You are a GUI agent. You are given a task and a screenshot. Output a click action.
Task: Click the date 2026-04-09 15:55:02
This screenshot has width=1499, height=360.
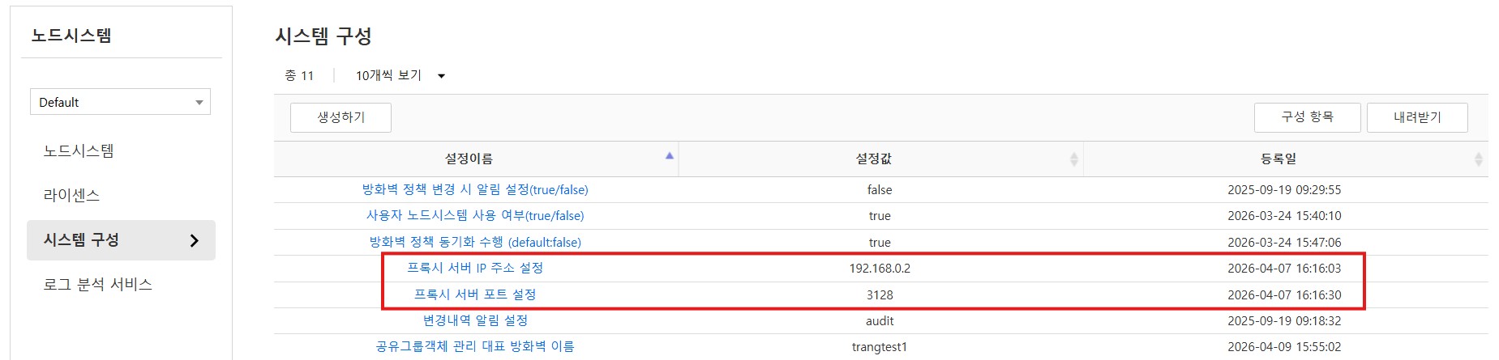(x=1284, y=347)
